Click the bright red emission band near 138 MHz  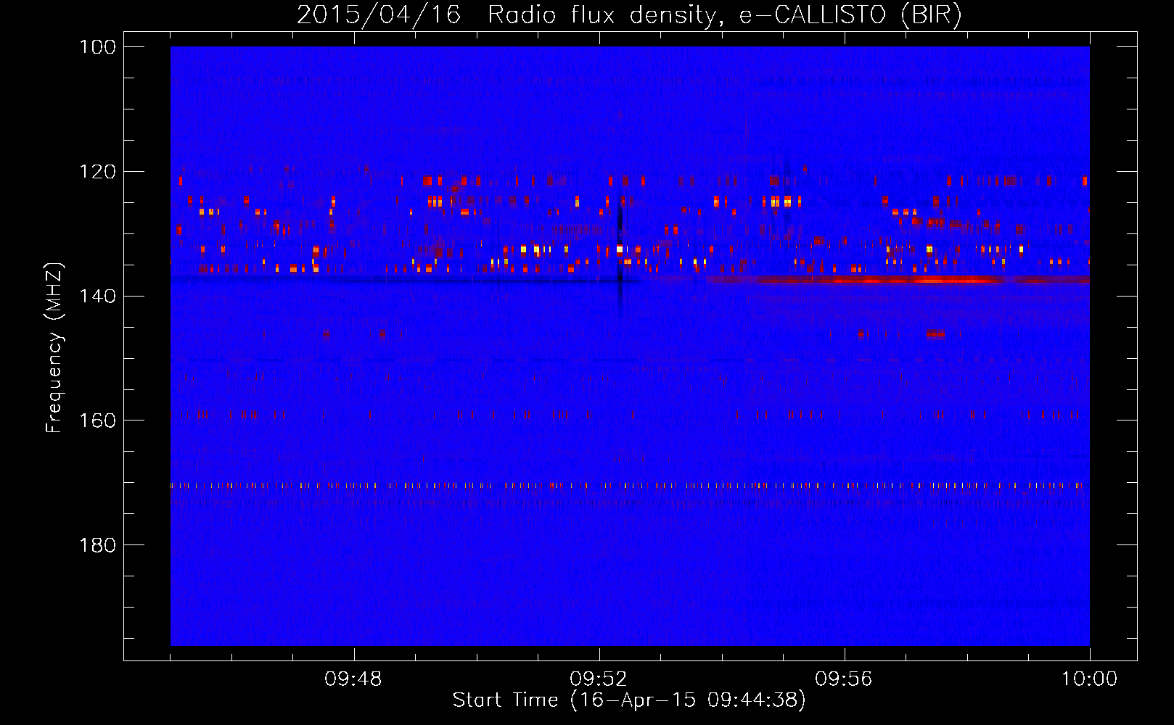(898, 280)
